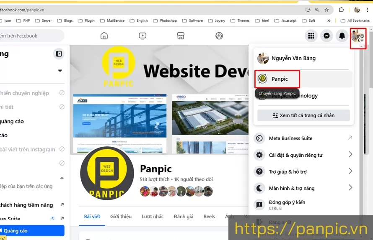373x240 pixels.
Task: Select Nguyễn Văn Bàng profile
Action: tap(303, 58)
